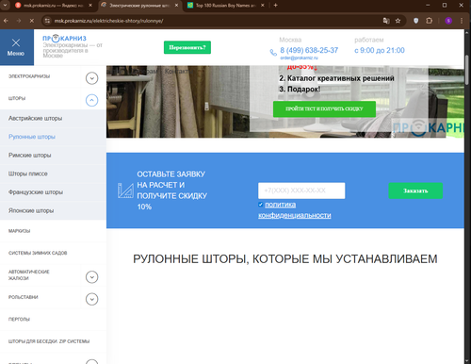The image size is (471, 364).
Task: Open a new browser tab
Action: 275,6
